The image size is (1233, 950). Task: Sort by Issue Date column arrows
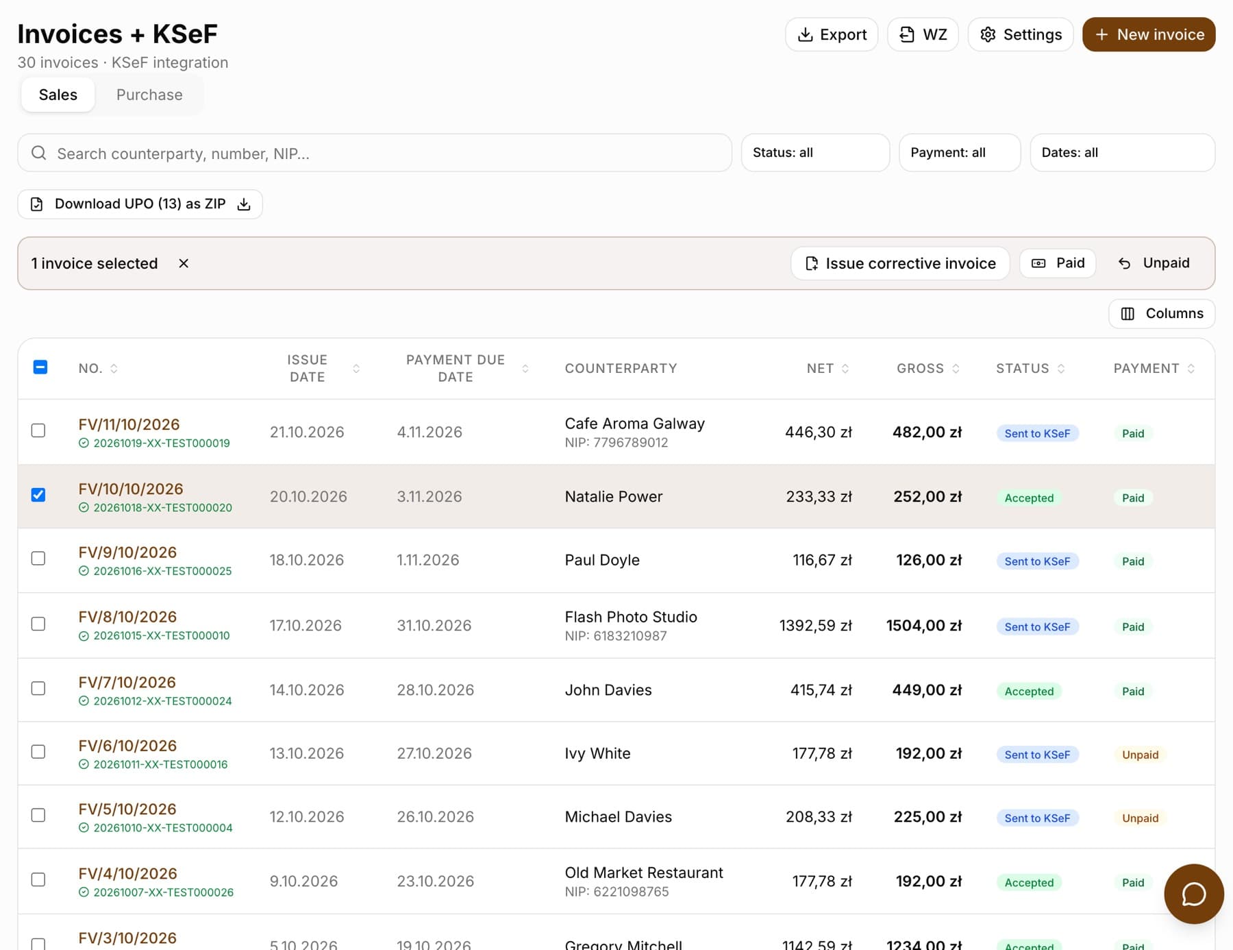pos(356,369)
